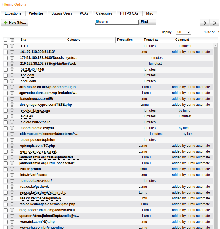The width and height of the screenshot is (220, 229).
Task: Click the trash icon for epicmpls.com/TC.php
Action: click(x=12, y=146)
